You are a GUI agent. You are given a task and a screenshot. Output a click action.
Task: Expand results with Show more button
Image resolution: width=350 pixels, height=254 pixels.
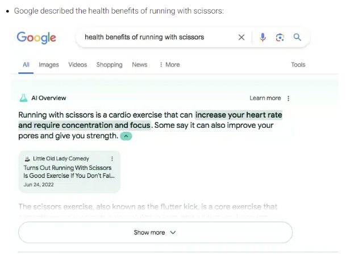(x=155, y=232)
